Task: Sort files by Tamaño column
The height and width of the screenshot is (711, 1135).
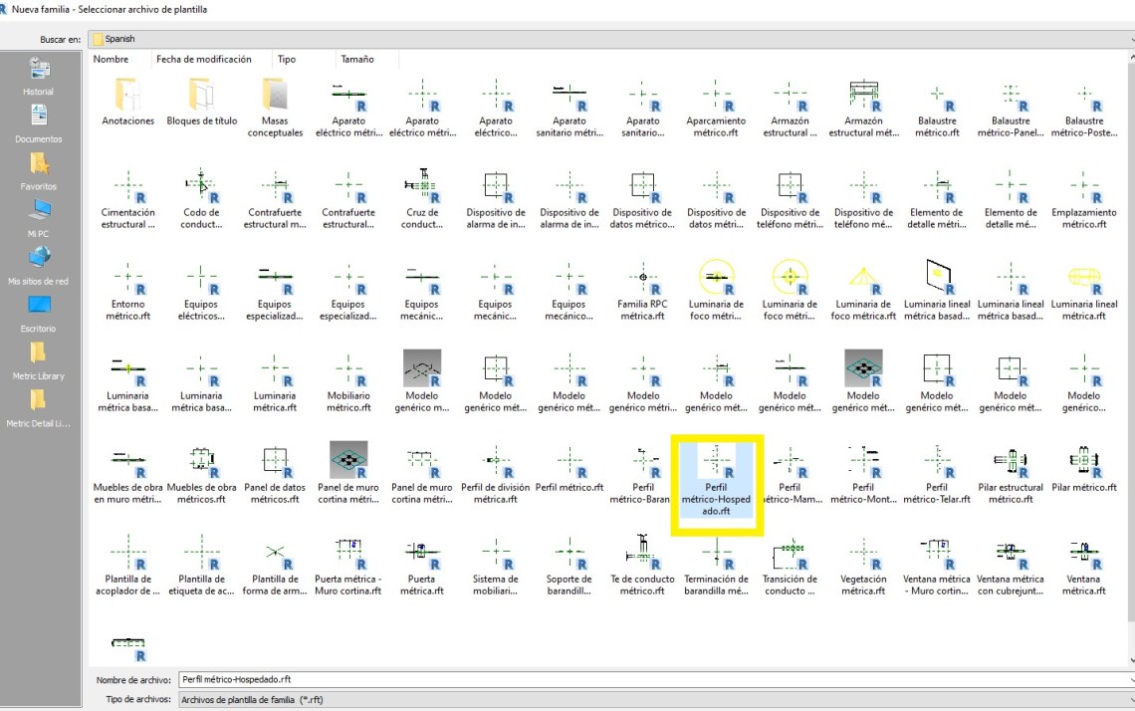Action: (357, 60)
